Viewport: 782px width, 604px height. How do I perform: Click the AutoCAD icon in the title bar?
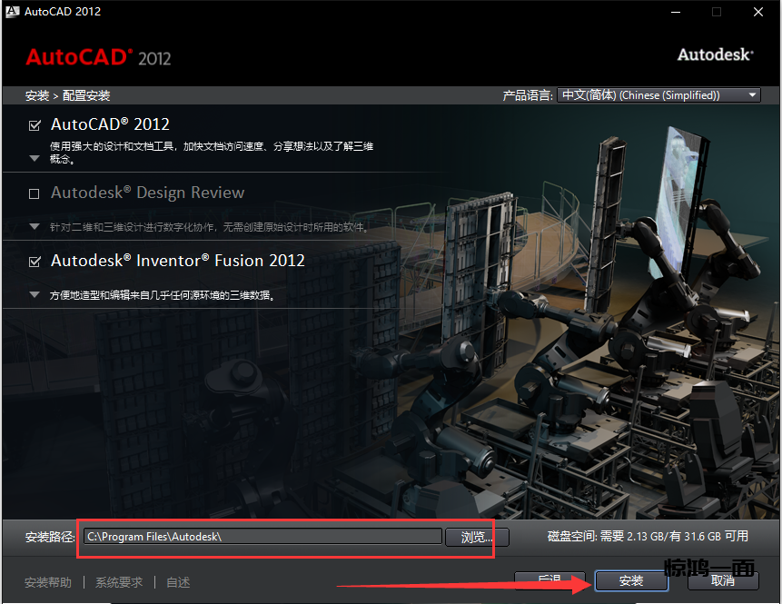pos(11,12)
